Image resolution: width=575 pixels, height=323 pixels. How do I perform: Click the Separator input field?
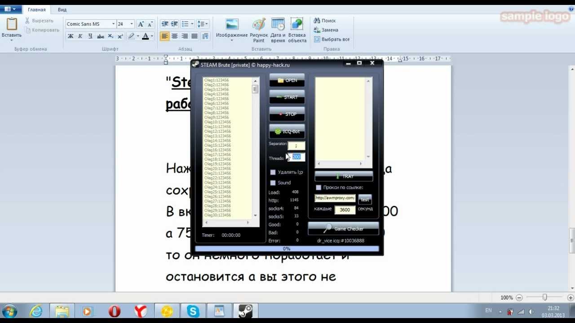296,146
